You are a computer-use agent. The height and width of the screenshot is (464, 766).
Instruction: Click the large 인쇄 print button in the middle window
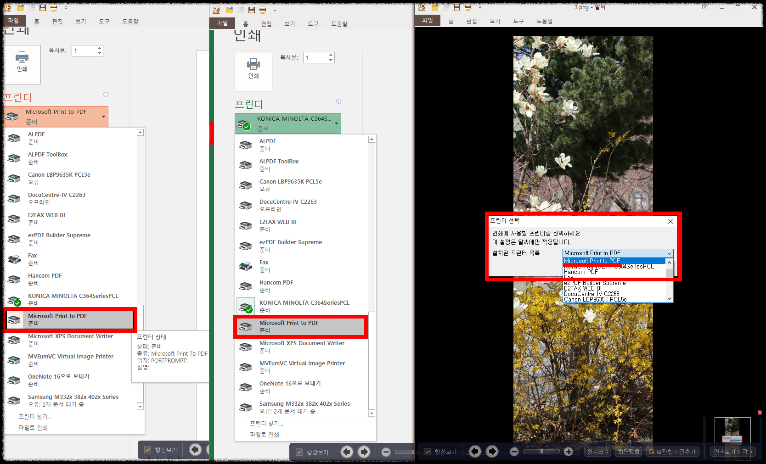coord(253,71)
